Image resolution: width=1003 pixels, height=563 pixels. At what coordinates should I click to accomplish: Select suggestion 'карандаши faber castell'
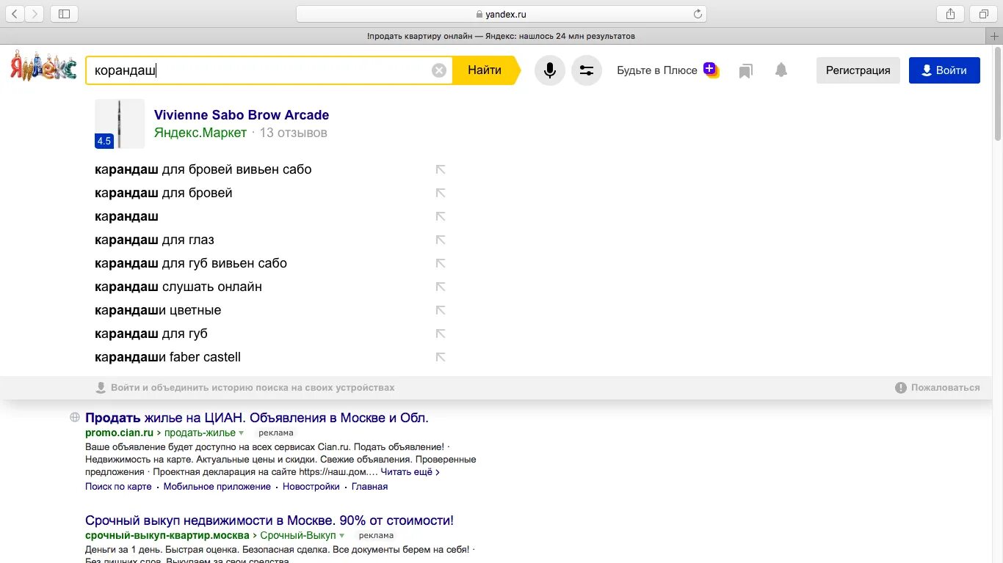click(167, 357)
